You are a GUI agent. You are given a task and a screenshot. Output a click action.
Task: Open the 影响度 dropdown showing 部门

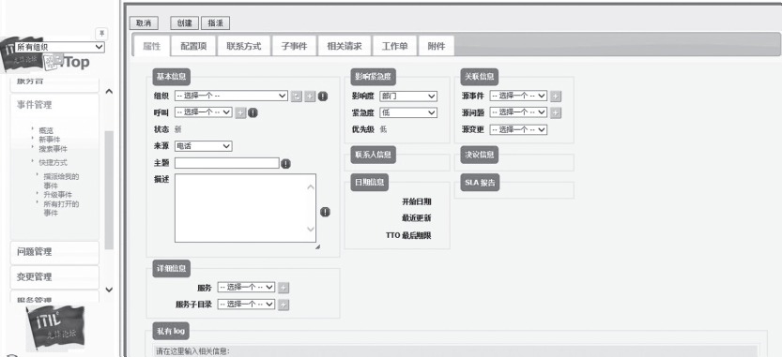click(408, 97)
